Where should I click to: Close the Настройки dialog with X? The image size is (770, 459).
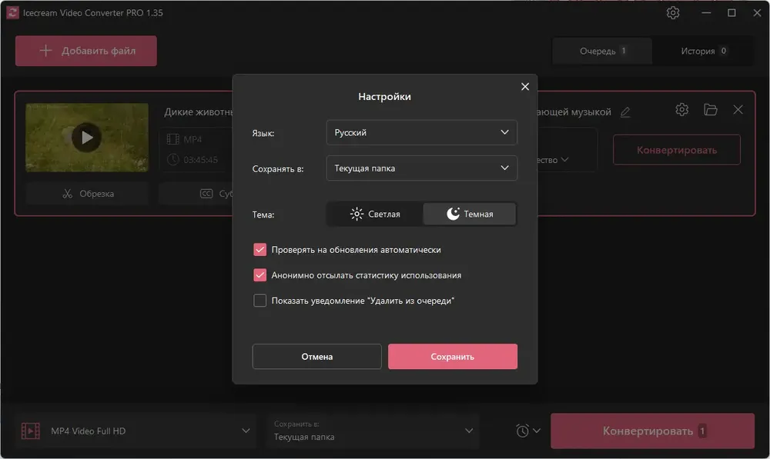525,86
